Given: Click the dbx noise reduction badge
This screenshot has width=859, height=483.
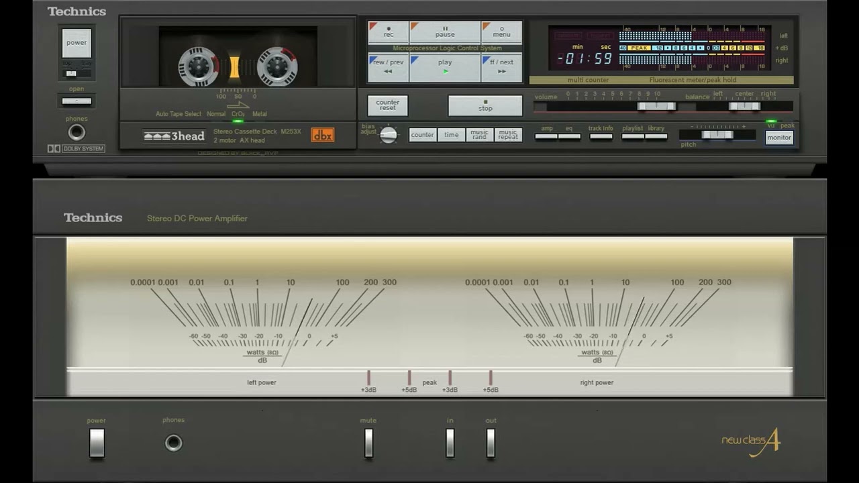Looking at the screenshot, I should [x=323, y=135].
